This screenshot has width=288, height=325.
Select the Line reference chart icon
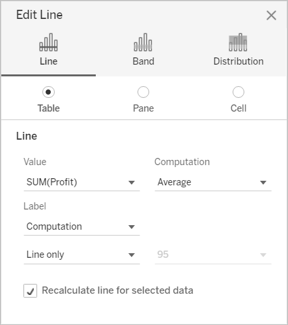(48, 42)
